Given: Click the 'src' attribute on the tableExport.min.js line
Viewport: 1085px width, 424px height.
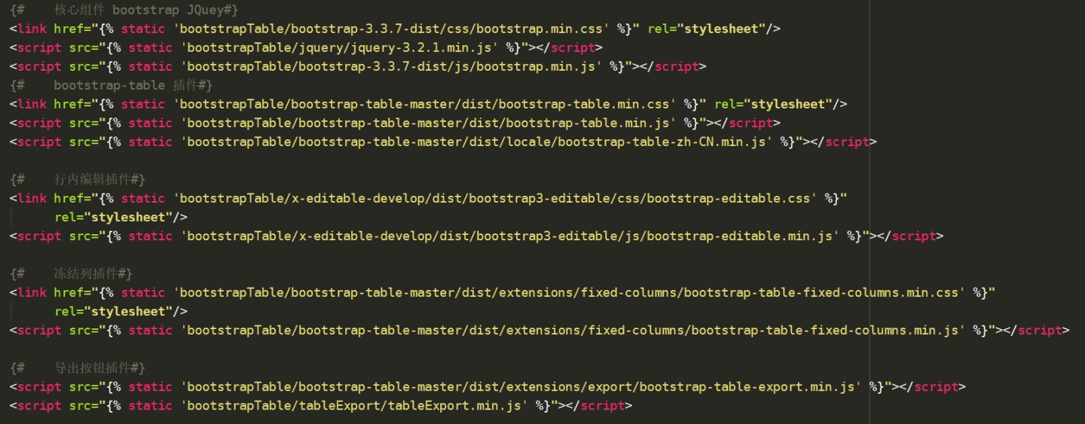Looking at the screenshot, I should pyautogui.click(x=80, y=405).
